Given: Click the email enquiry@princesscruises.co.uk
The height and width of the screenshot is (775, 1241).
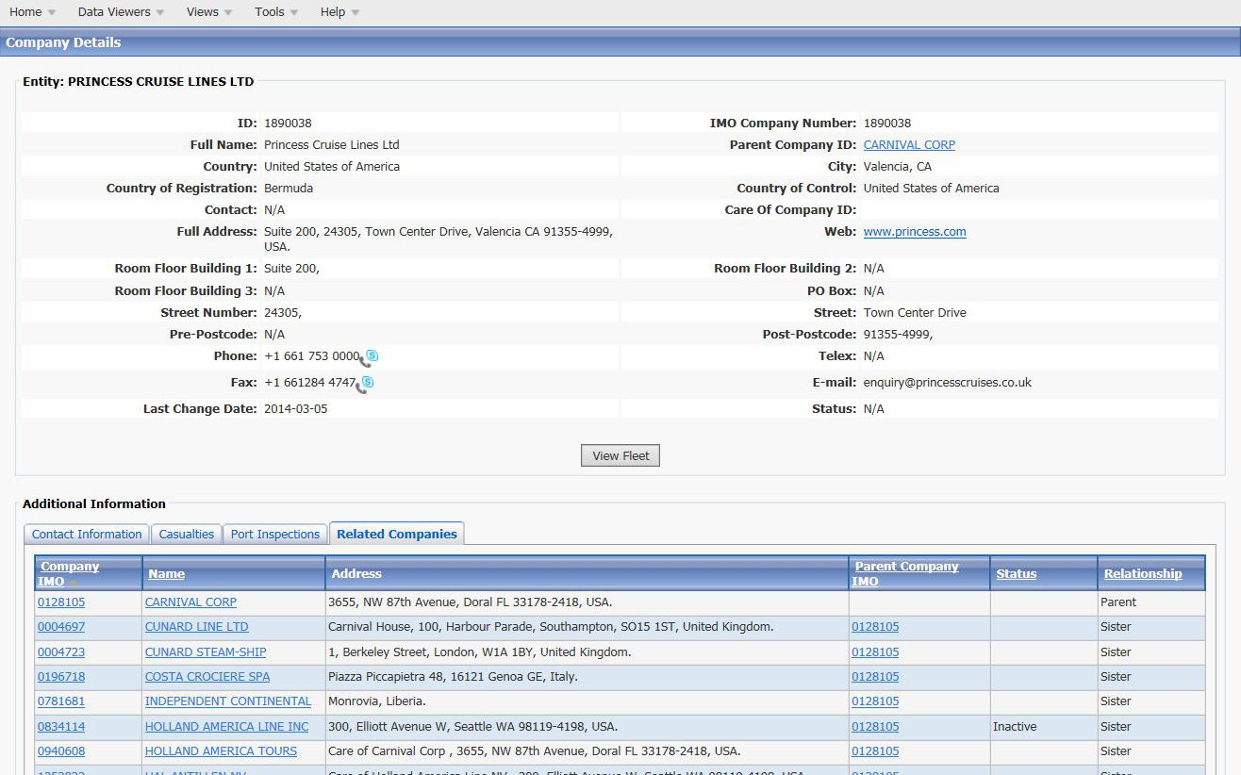Looking at the screenshot, I should coord(948,383).
